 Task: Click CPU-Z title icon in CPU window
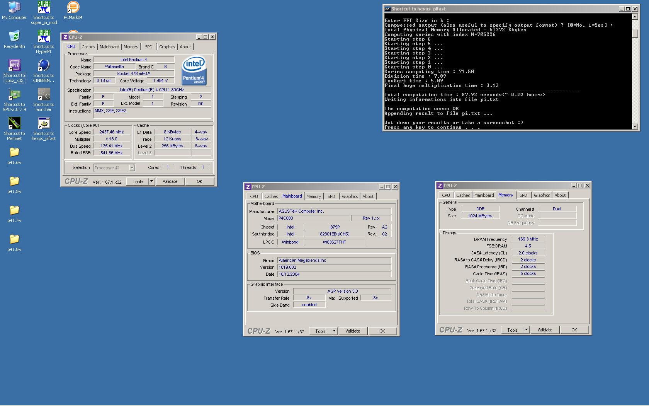[x=65, y=37]
